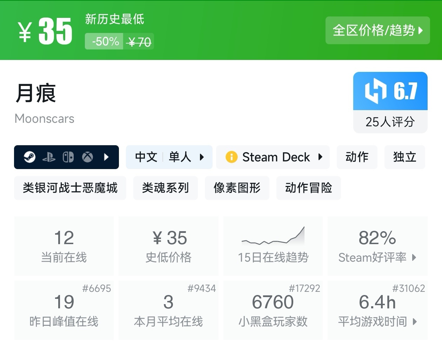Click the yellow Steam Deck info icon
Image resolution: width=442 pixels, height=342 pixels.
232,157
